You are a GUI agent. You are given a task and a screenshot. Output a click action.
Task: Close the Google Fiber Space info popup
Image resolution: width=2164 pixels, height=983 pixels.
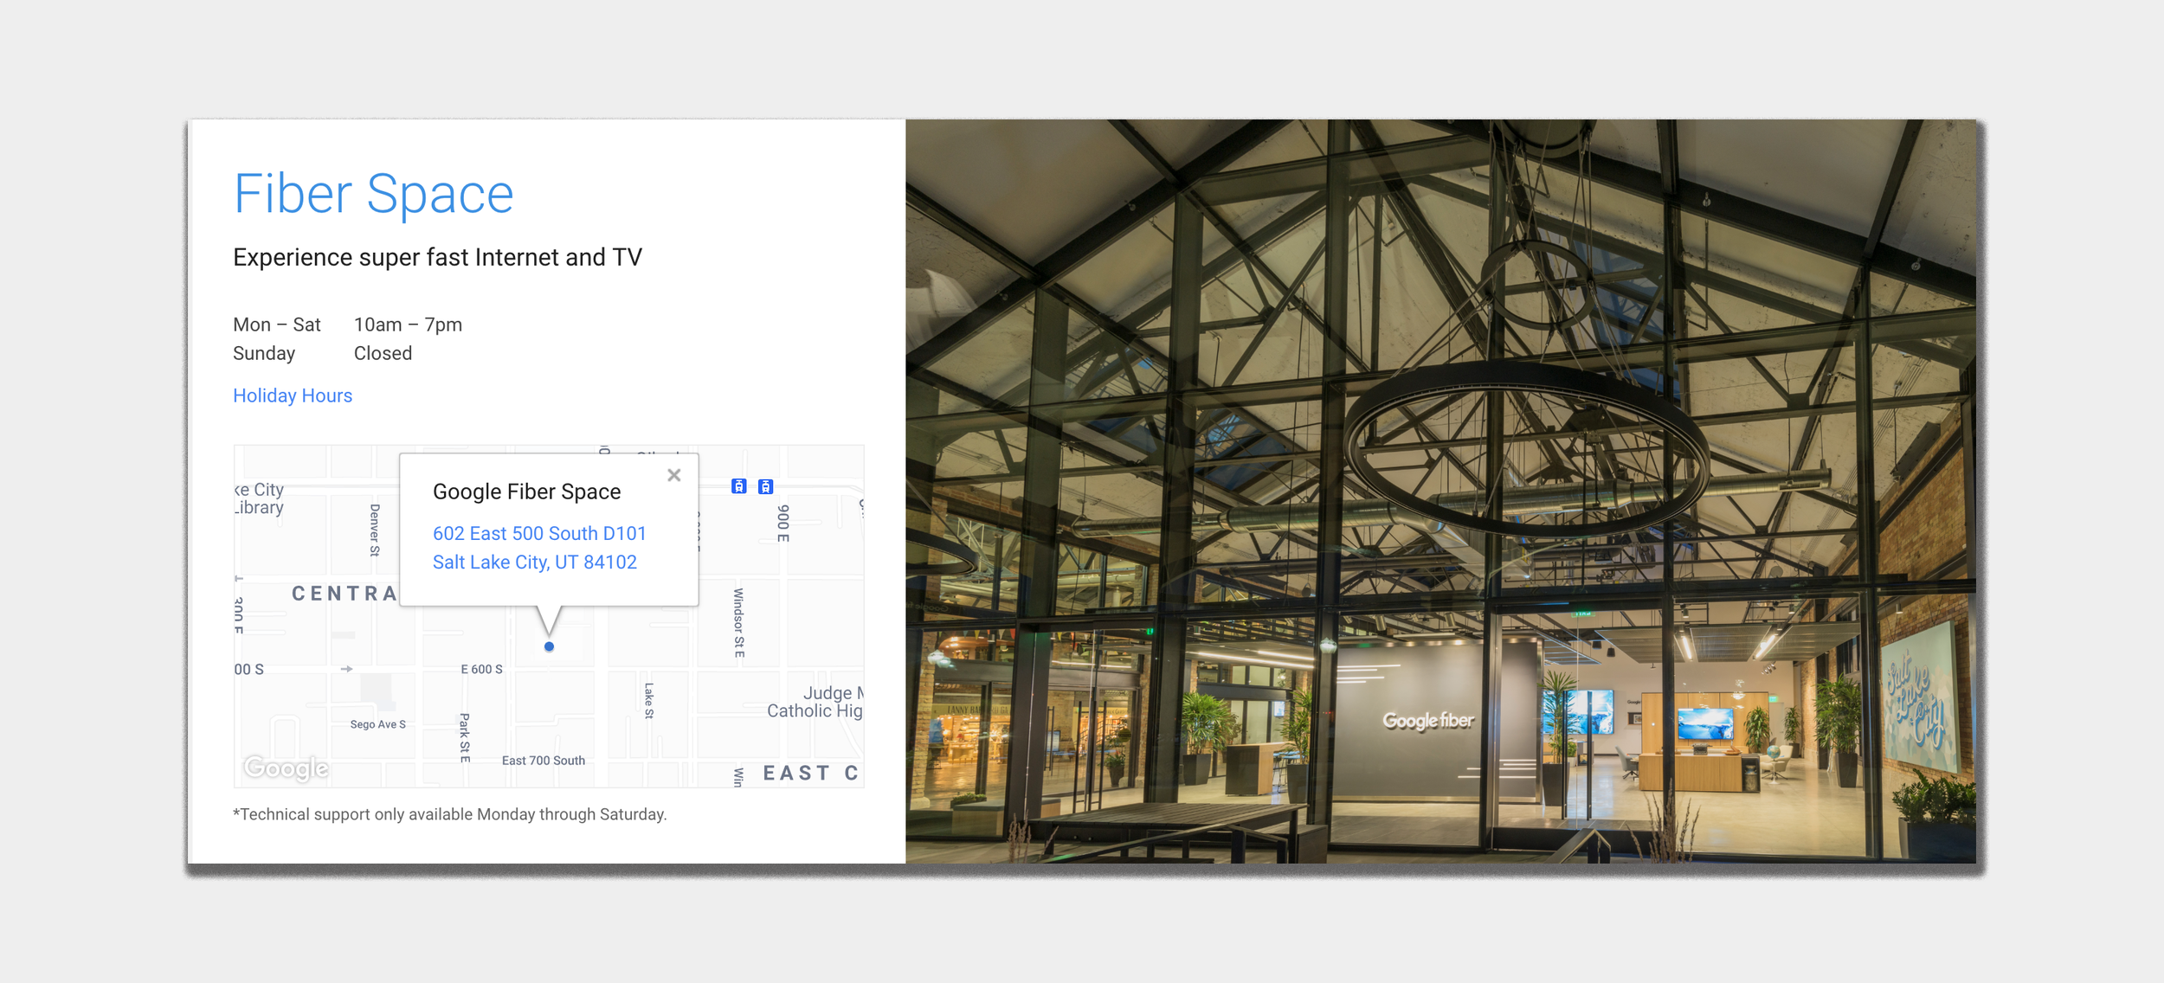click(x=674, y=475)
